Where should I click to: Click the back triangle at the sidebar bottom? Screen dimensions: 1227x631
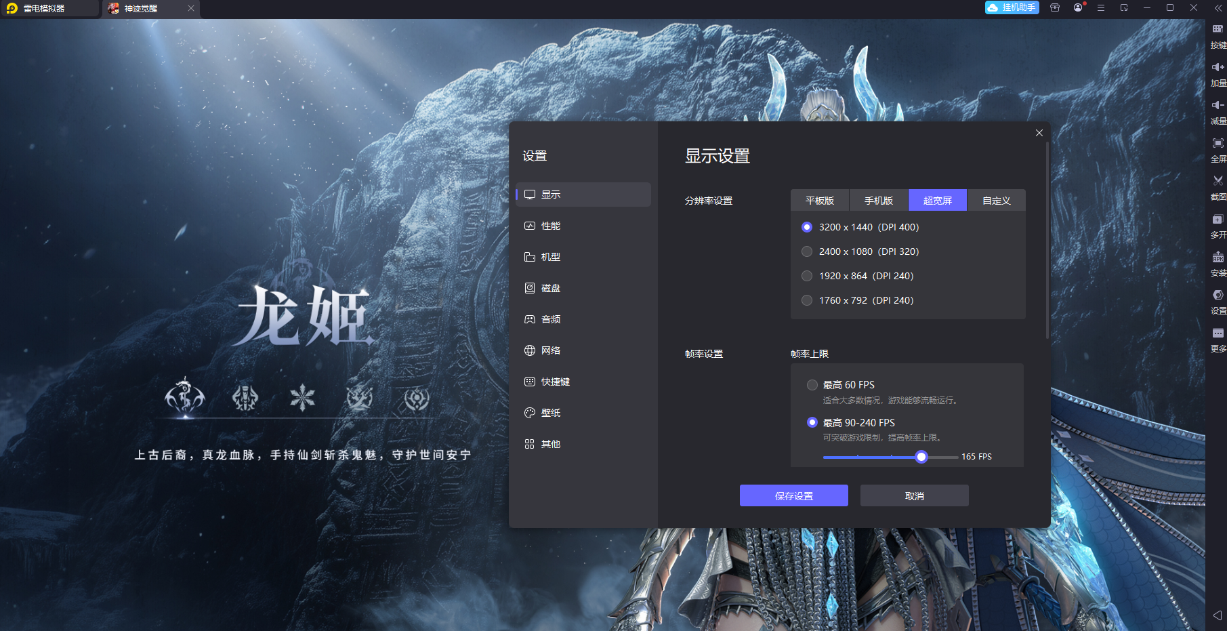[1218, 615]
